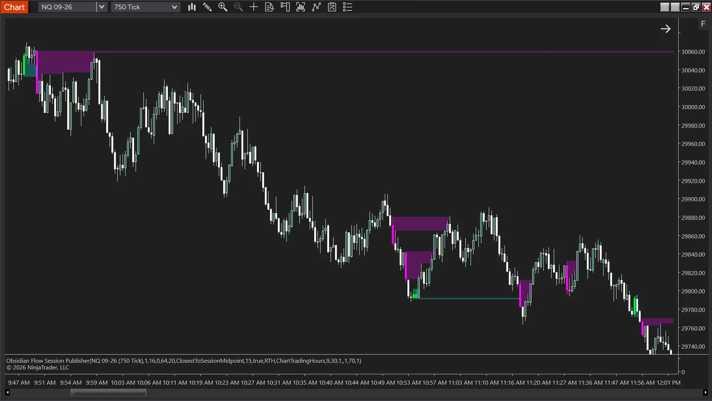712x401 pixels.
Task: Open the chart properties list icon
Action: tap(347, 7)
